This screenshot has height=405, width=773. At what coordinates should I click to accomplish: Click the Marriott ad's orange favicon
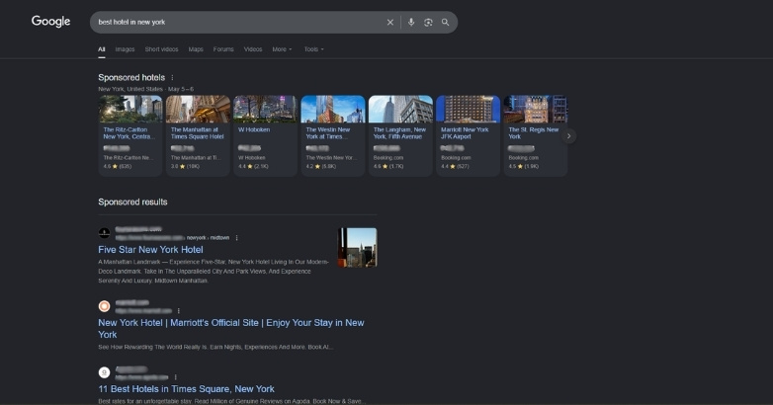pos(104,306)
